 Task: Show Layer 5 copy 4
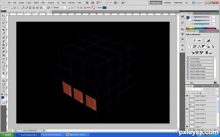(x=187, y=122)
